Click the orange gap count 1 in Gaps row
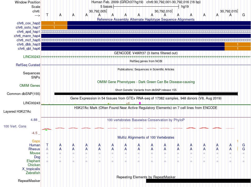 (x=238, y=141)
